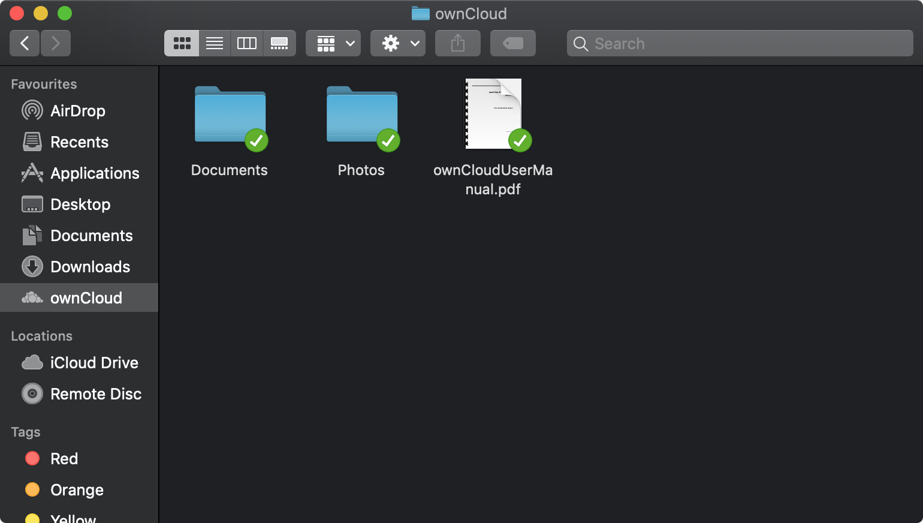Viewport: 923px width, 523px height.
Task: Select the ownCloudUserManual.pdf thumbnail
Action: [x=494, y=113]
